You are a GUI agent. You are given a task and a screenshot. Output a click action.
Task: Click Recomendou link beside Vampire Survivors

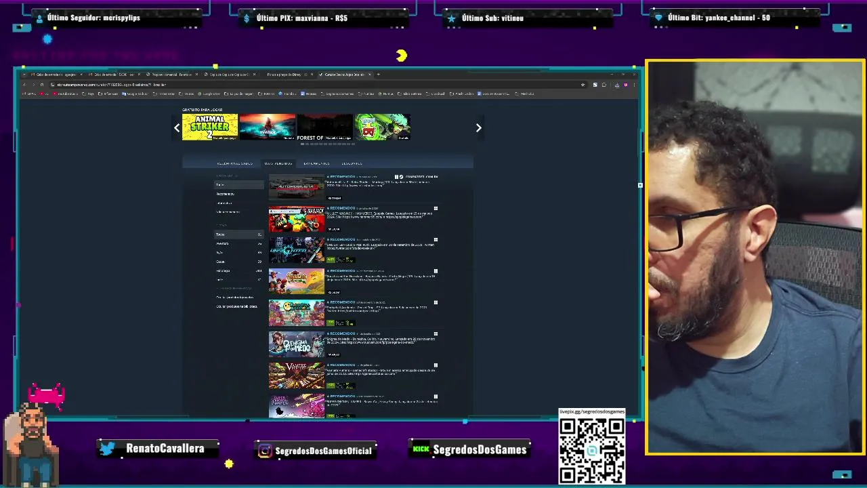click(x=341, y=365)
